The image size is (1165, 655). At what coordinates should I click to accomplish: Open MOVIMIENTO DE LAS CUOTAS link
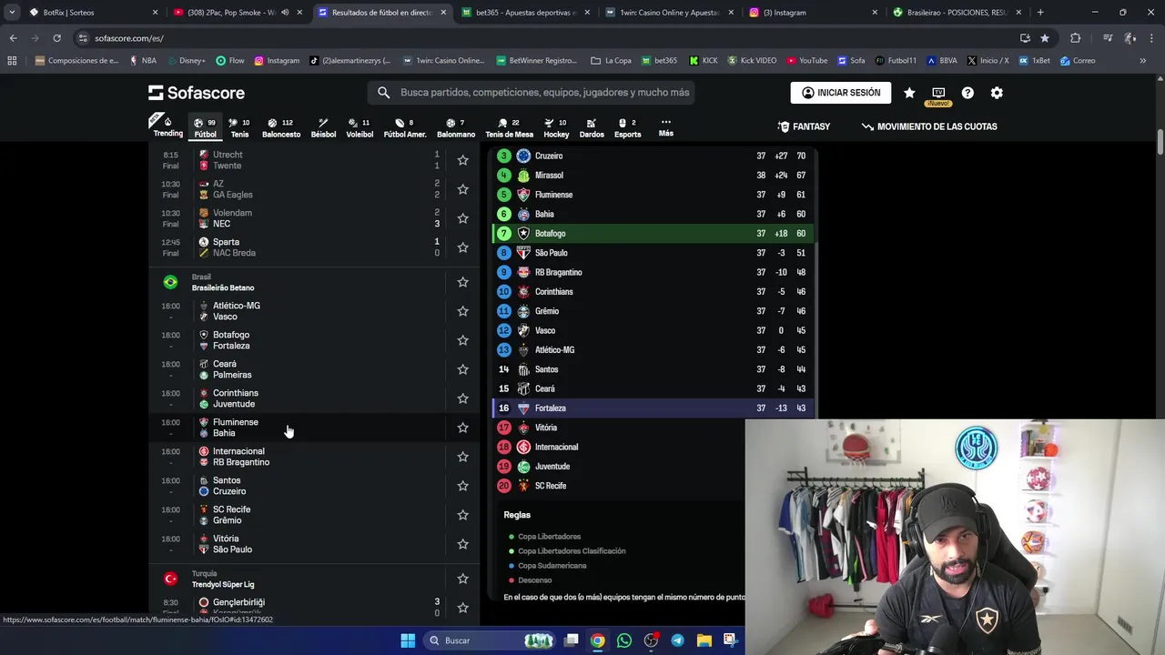(929, 126)
